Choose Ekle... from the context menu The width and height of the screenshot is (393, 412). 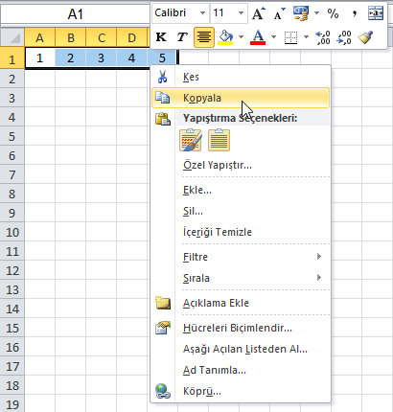[241, 190]
